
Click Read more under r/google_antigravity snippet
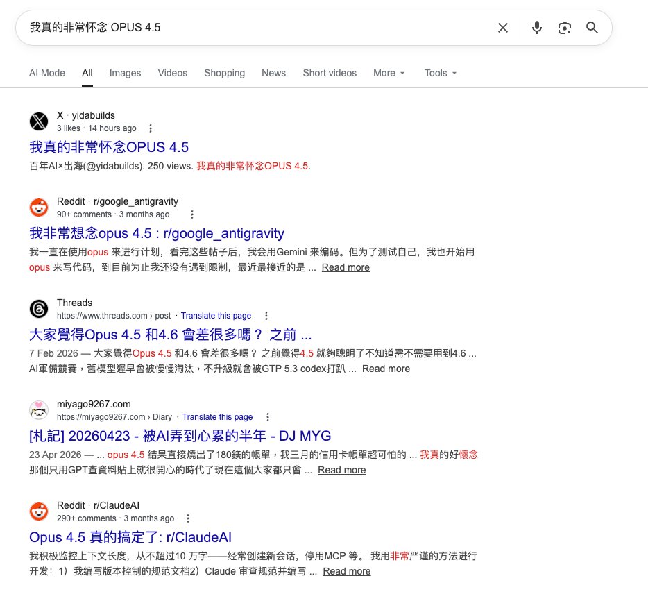(x=346, y=267)
